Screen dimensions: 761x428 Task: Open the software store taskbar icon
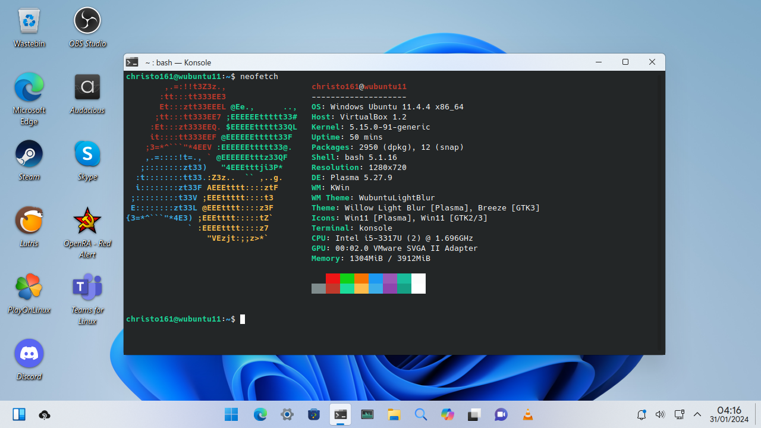click(314, 415)
